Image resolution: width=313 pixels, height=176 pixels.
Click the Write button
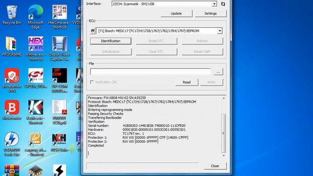pos(211,82)
